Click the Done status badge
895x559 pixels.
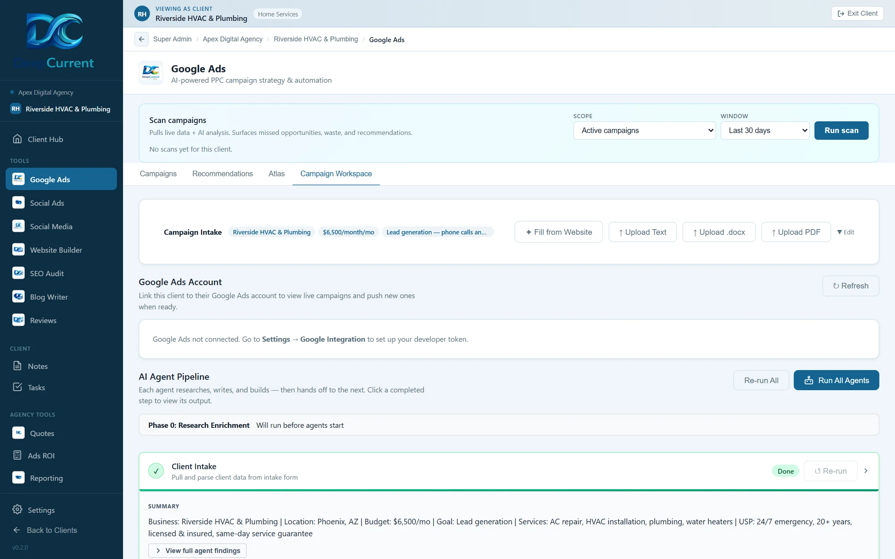(785, 471)
